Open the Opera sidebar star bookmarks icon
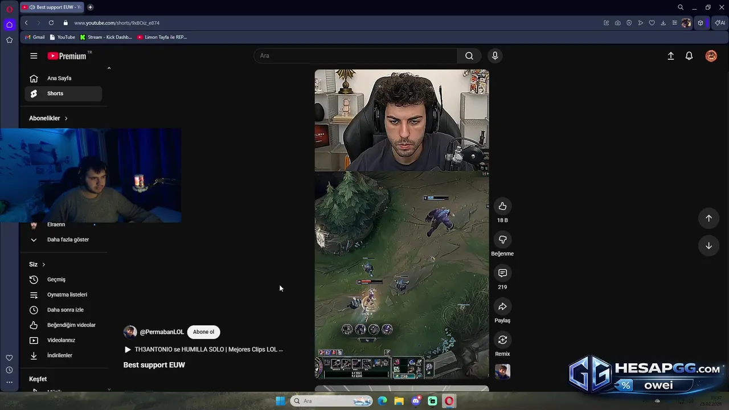 click(x=9, y=40)
